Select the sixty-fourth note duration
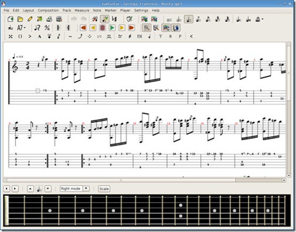 228,19
